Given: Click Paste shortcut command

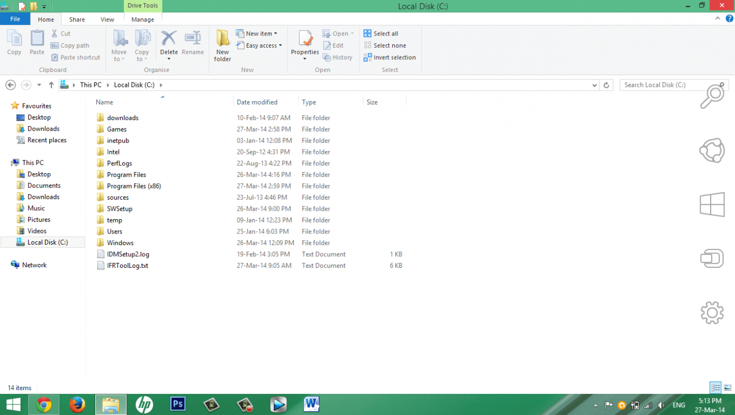Looking at the screenshot, I should [x=76, y=58].
